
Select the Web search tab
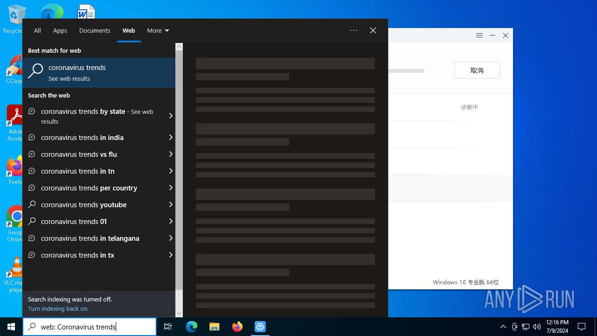click(x=129, y=30)
